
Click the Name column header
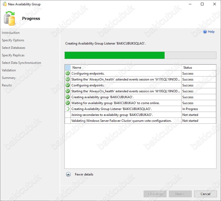click(x=126, y=68)
